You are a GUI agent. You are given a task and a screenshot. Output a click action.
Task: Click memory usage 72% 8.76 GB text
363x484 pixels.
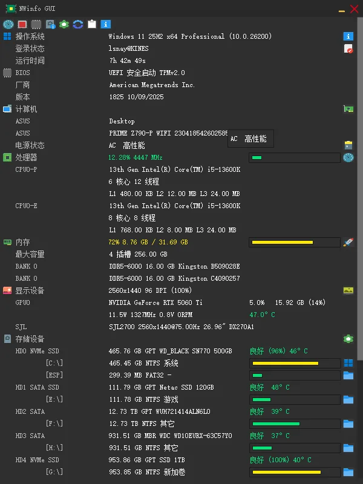coord(148,242)
